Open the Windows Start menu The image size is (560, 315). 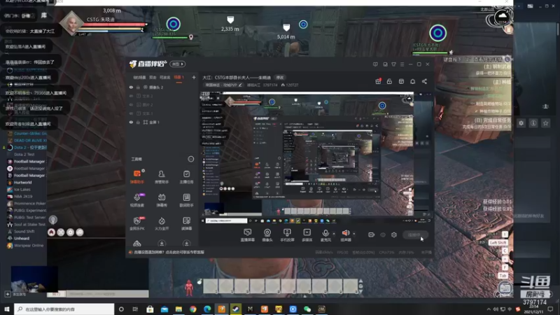pyautogui.click(x=6, y=309)
